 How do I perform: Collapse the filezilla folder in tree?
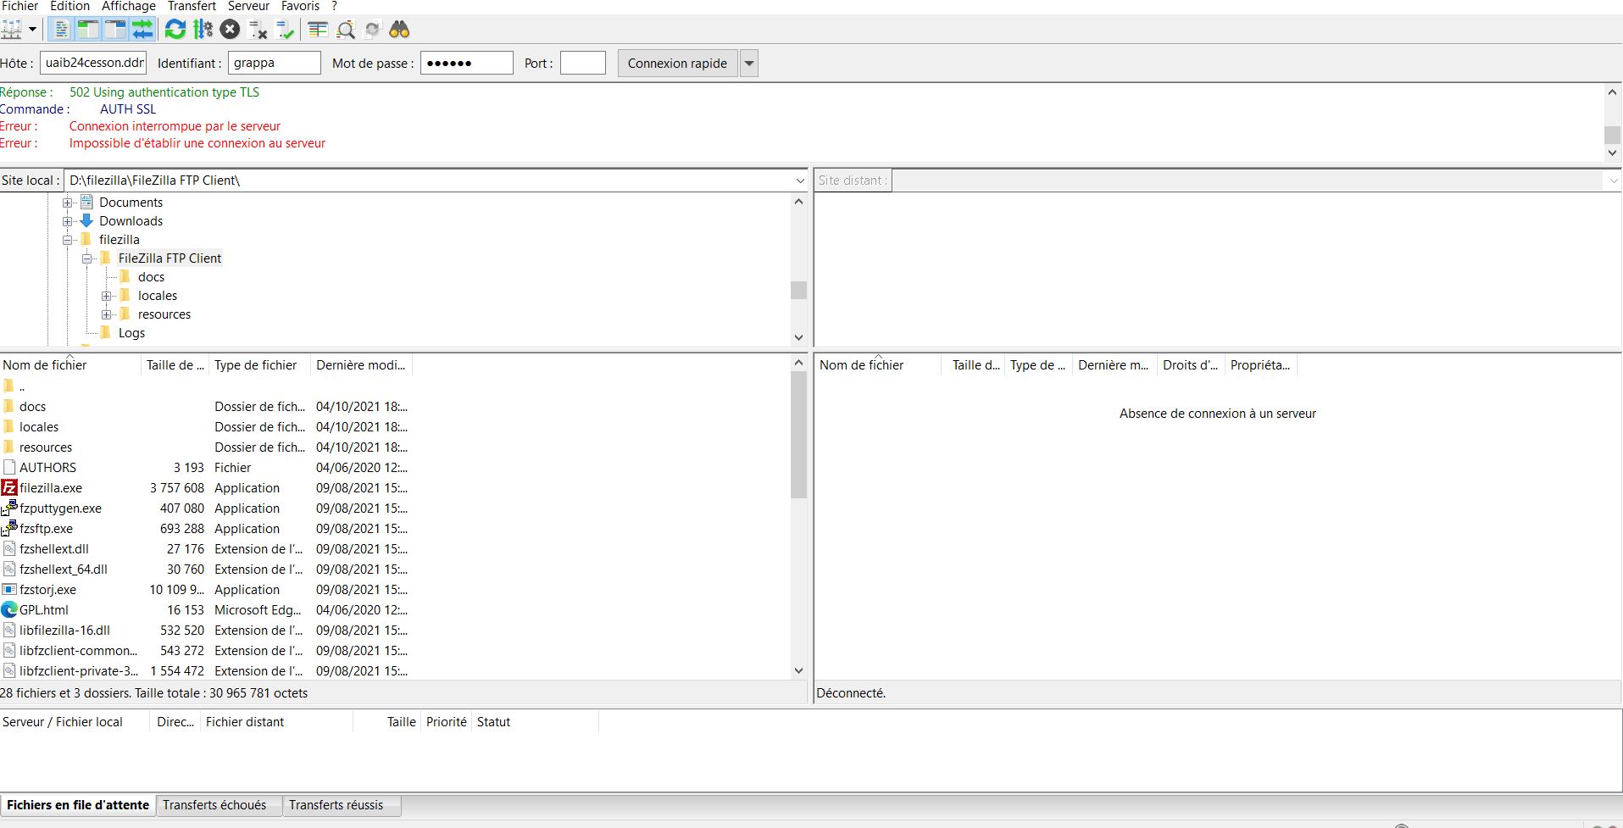pos(68,240)
